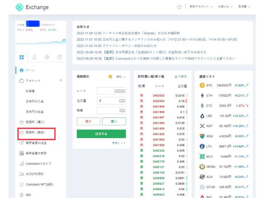
Task: Click the Coincheck NFT(β版) icon
Action: pyautogui.click(x=21, y=184)
